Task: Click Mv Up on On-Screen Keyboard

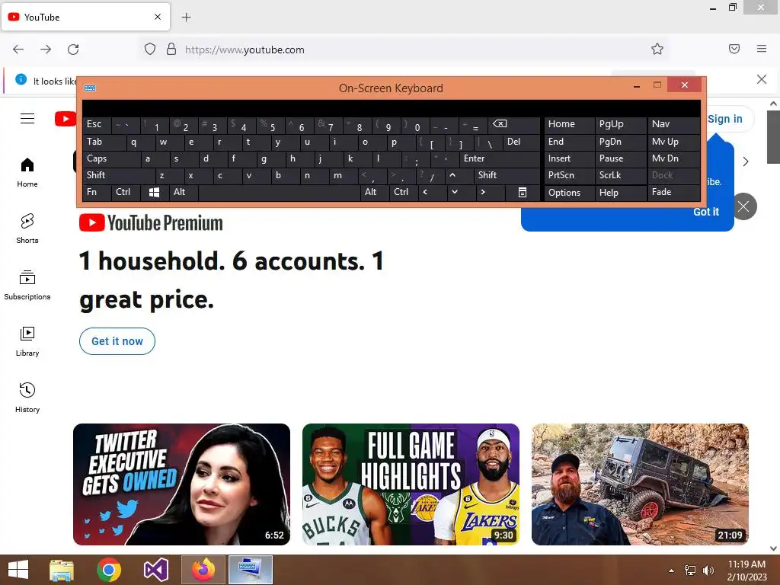Action: (673, 142)
